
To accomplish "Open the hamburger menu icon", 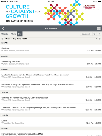I will click(x=99, y=29).
